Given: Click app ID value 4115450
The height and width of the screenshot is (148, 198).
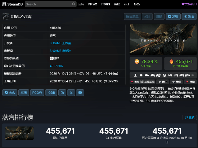Looking at the screenshot, I should tap(55, 28).
